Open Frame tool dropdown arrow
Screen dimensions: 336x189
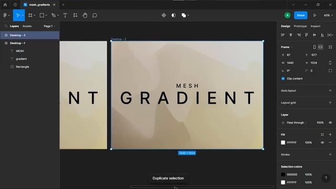point(35,15)
